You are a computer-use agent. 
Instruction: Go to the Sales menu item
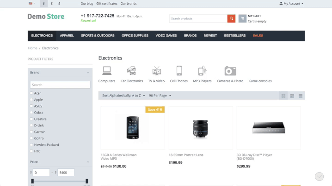[258, 36]
